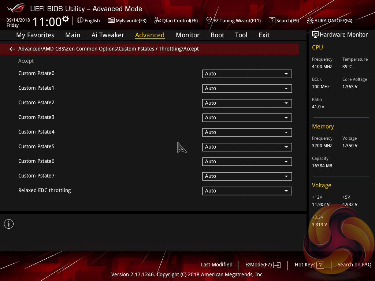Launch EZ Tuning Wizard bulb icon

coord(209,20)
